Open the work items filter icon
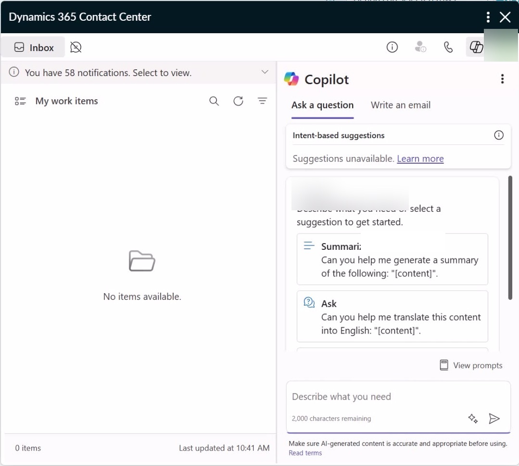 coord(263,101)
